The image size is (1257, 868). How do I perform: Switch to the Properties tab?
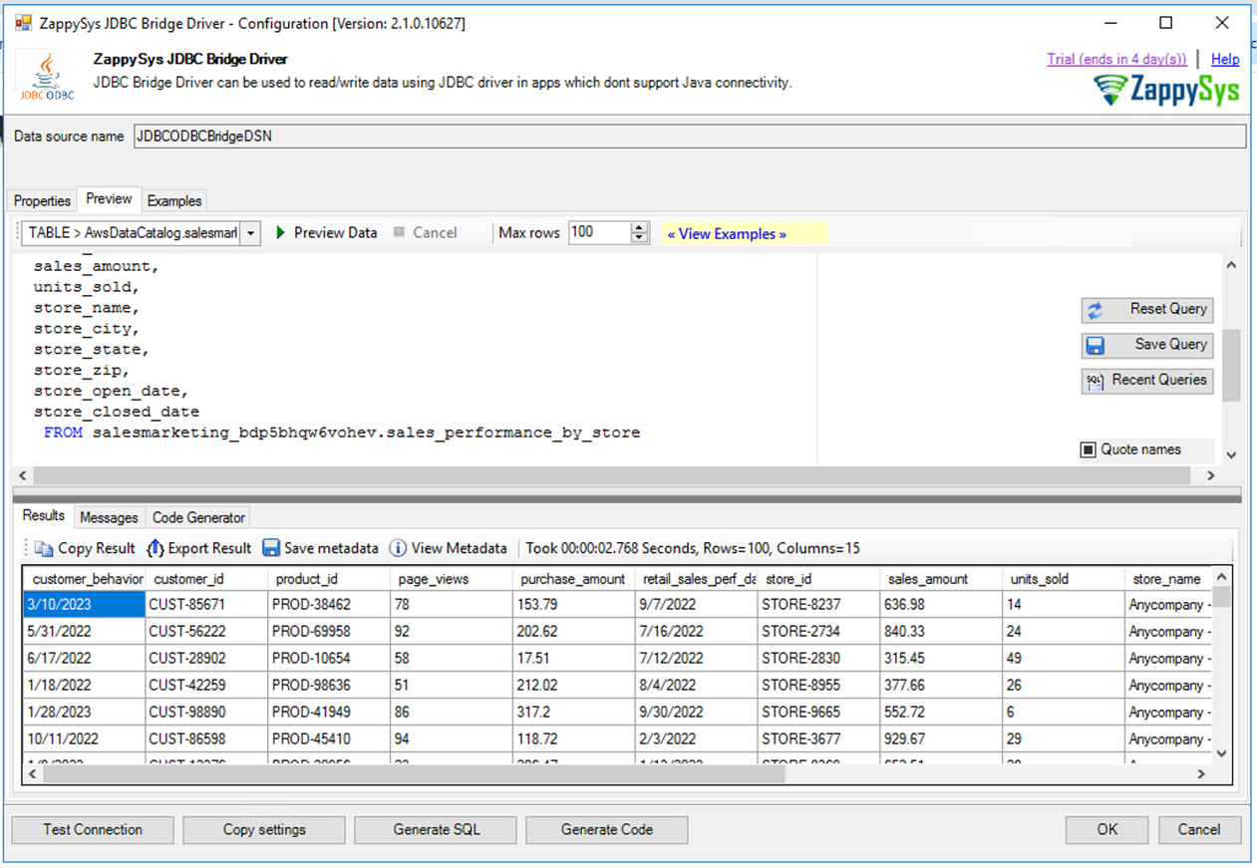41,200
